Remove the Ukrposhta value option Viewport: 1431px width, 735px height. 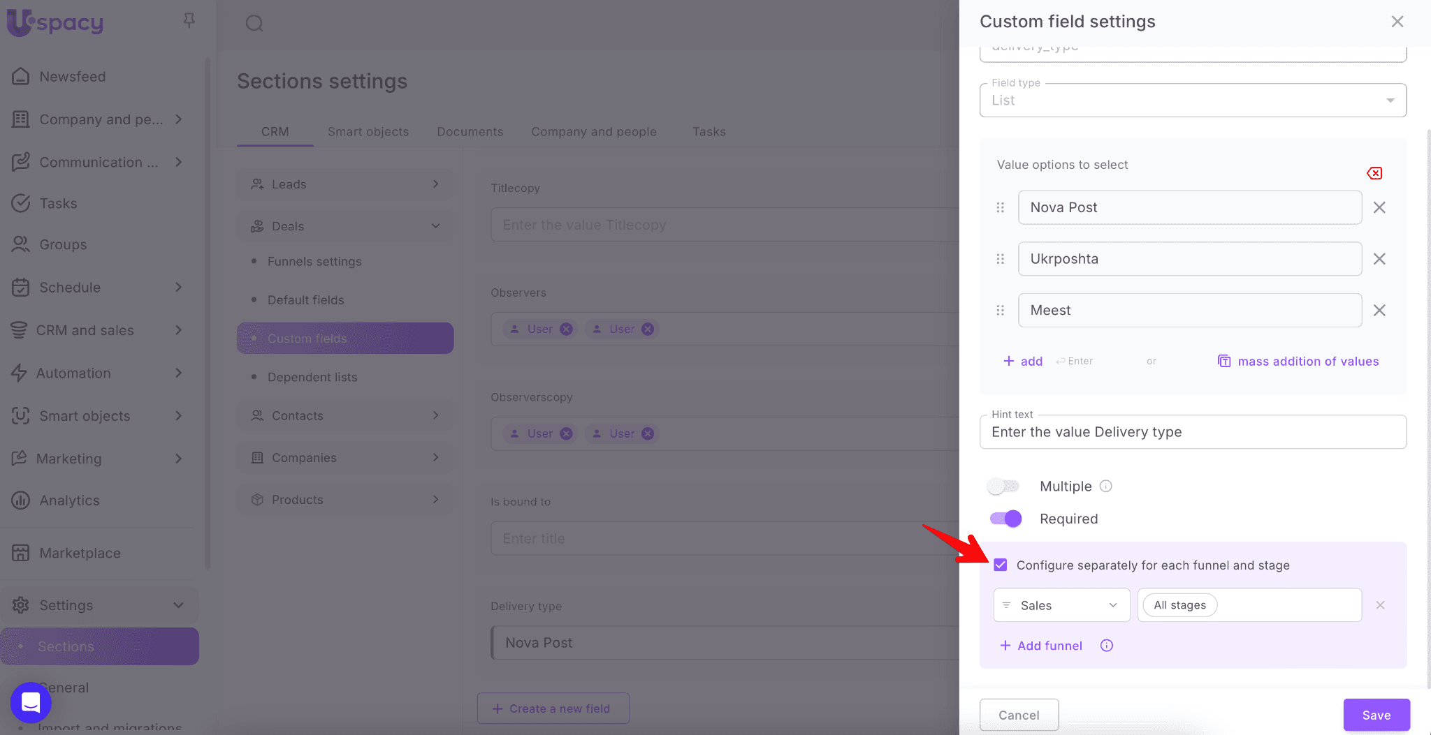pos(1379,259)
